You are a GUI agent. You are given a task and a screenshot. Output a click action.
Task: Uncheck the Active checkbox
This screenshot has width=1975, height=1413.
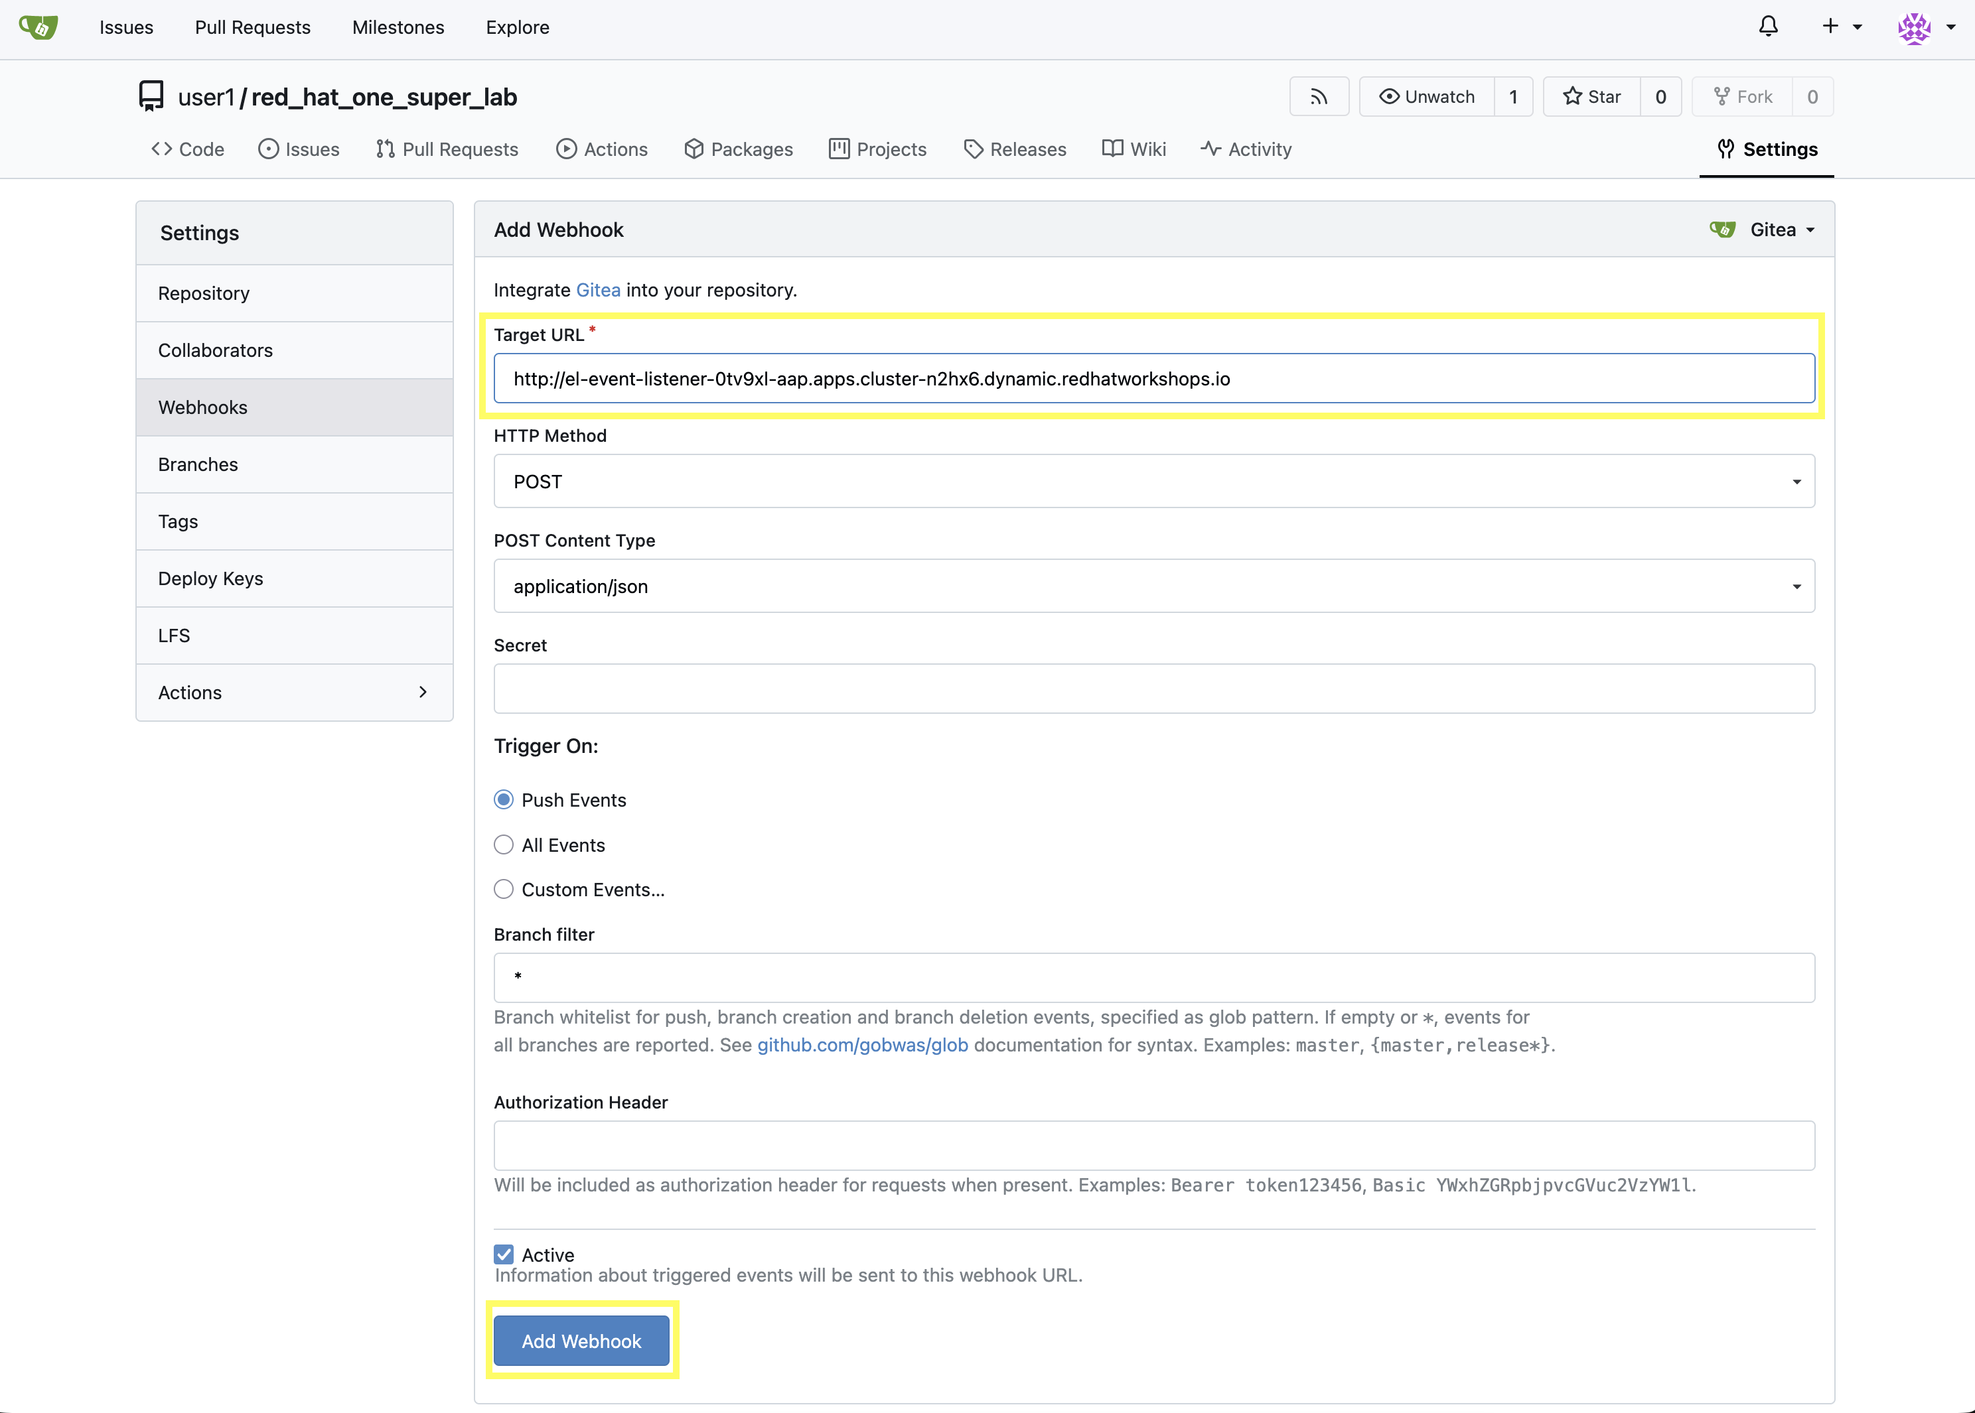pyautogui.click(x=503, y=1254)
